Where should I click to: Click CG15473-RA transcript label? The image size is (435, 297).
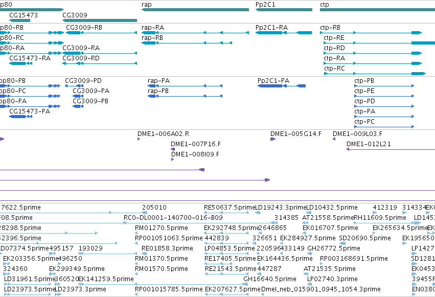tap(30, 58)
